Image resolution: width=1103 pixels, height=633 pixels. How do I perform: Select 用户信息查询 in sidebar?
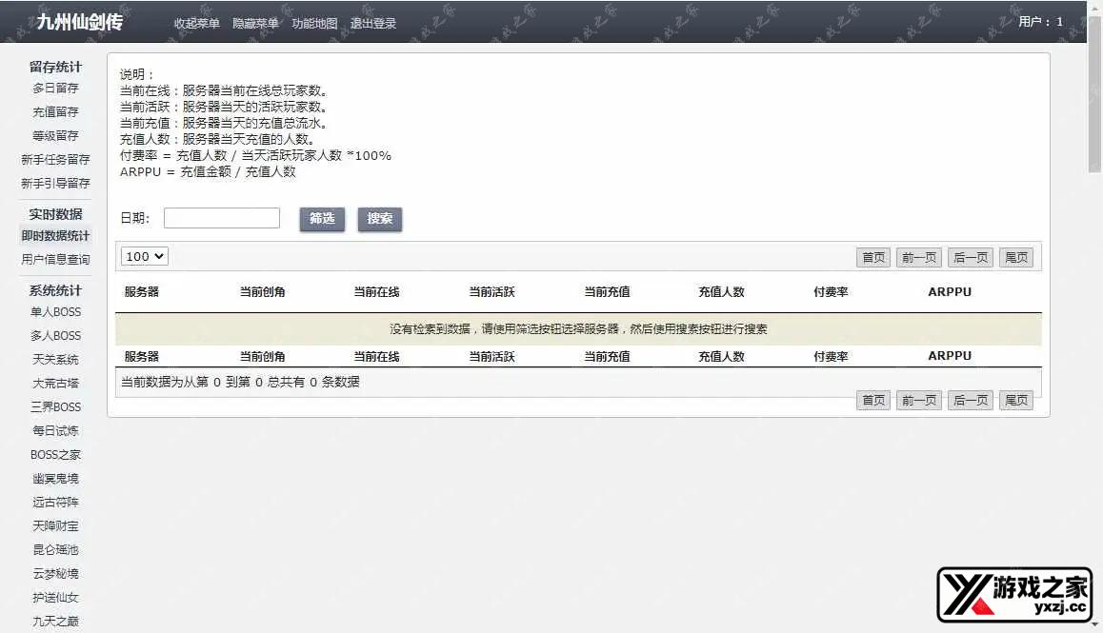[55, 260]
